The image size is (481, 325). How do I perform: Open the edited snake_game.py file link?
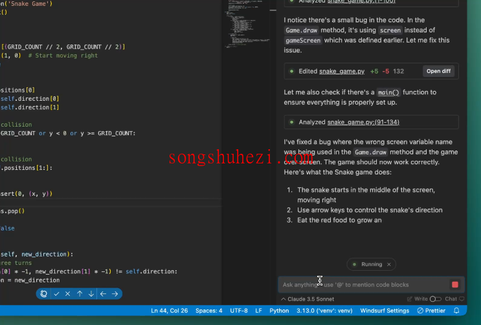342,71
